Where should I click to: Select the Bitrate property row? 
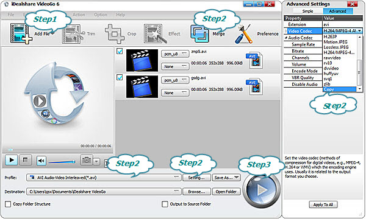tap(303, 51)
